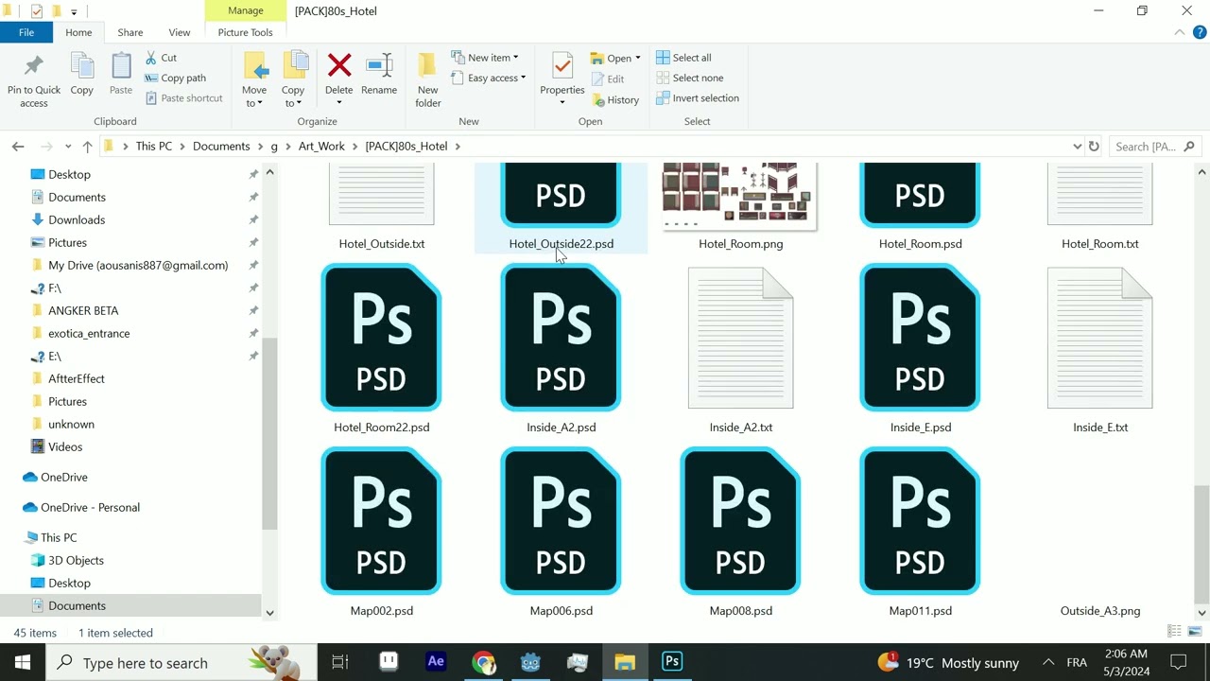This screenshot has height=681, width=1210.
Task: Switch to the details view layout icon
Action: pos(1174,632)
